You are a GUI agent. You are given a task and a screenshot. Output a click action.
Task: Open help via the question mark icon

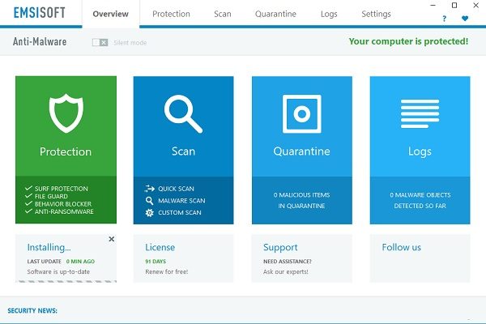point(444,19)
